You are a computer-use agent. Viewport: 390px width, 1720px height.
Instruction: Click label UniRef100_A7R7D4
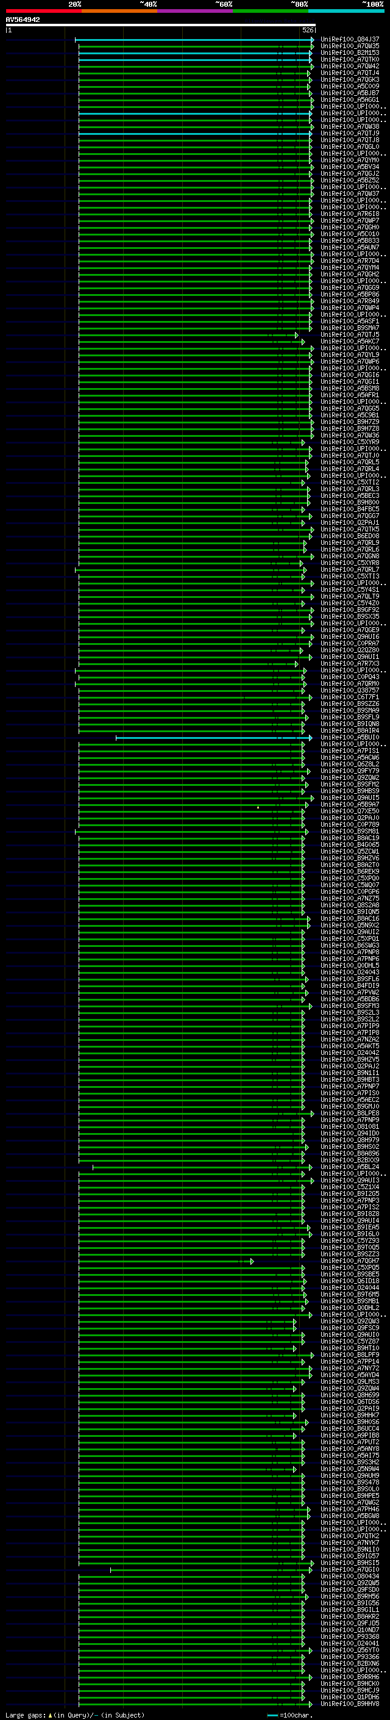(349, 261)
